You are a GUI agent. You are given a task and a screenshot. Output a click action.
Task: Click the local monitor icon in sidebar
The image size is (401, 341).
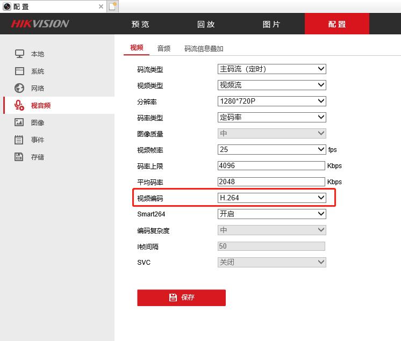pos(19,54)
